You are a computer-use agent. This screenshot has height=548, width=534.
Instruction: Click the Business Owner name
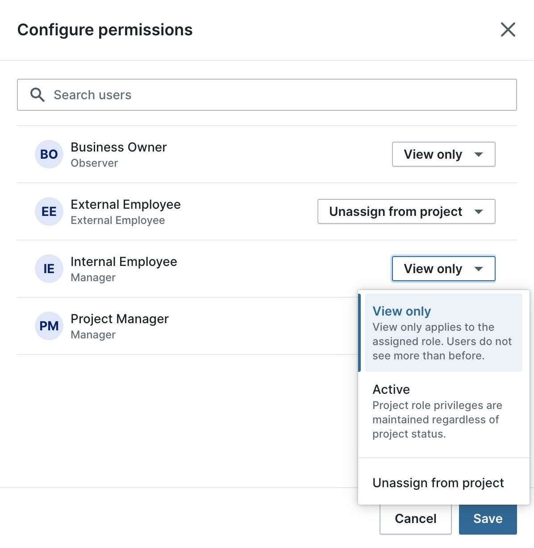point(119,147)
